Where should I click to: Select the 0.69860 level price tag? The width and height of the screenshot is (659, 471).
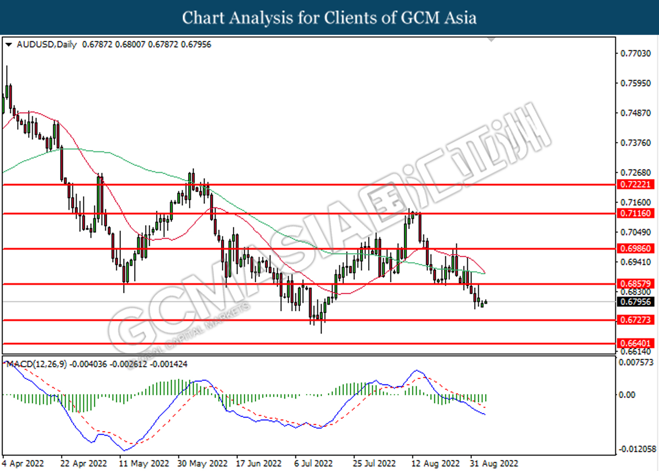click(x=636, y=249)
